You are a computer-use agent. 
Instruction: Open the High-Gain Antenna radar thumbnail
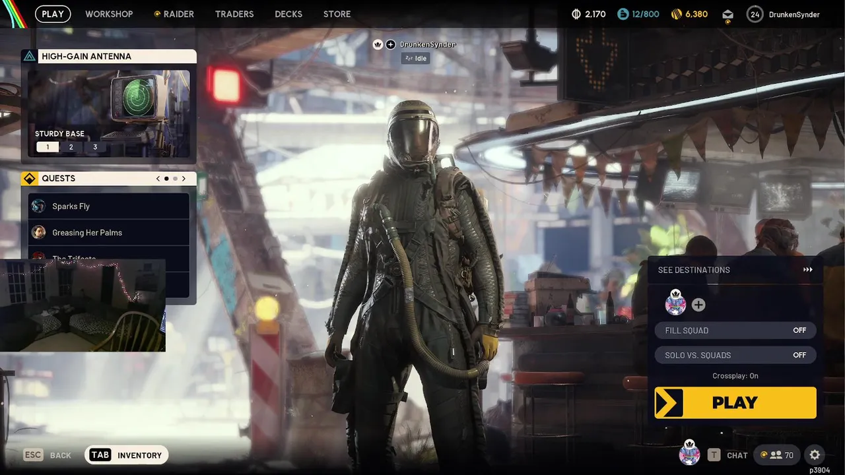[x=109, y=113]
